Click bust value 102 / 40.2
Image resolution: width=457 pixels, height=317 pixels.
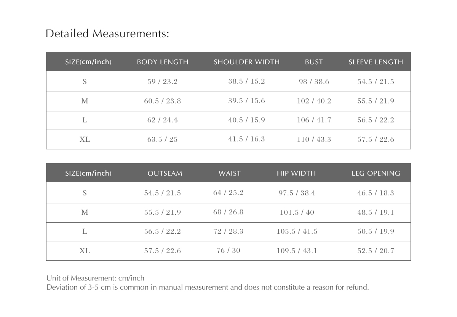tap(314, 101)
